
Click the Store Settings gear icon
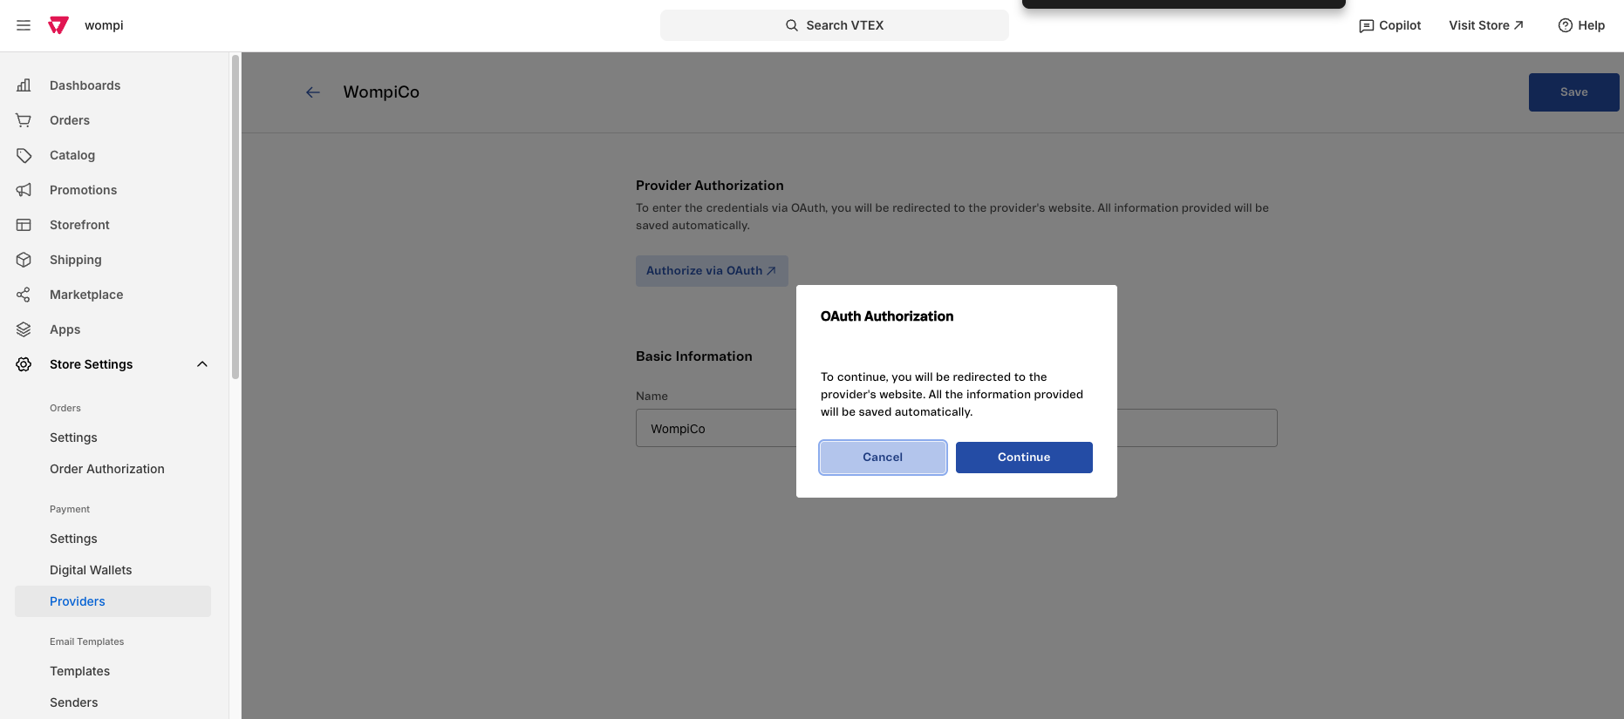(24, 364)
